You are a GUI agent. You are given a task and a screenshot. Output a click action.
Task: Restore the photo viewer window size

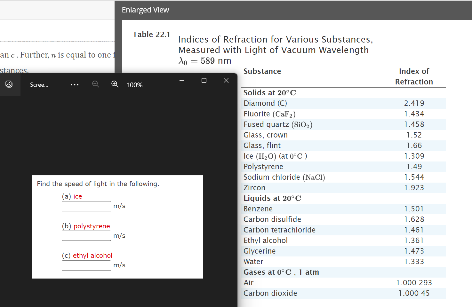coord(204,80)
